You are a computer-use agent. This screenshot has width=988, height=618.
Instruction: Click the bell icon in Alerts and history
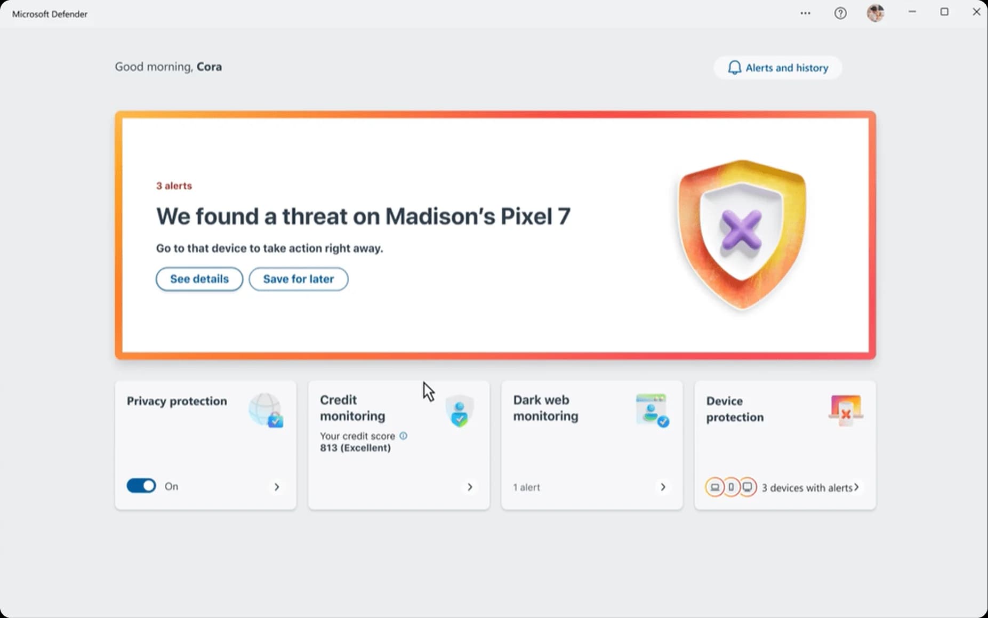735,68
